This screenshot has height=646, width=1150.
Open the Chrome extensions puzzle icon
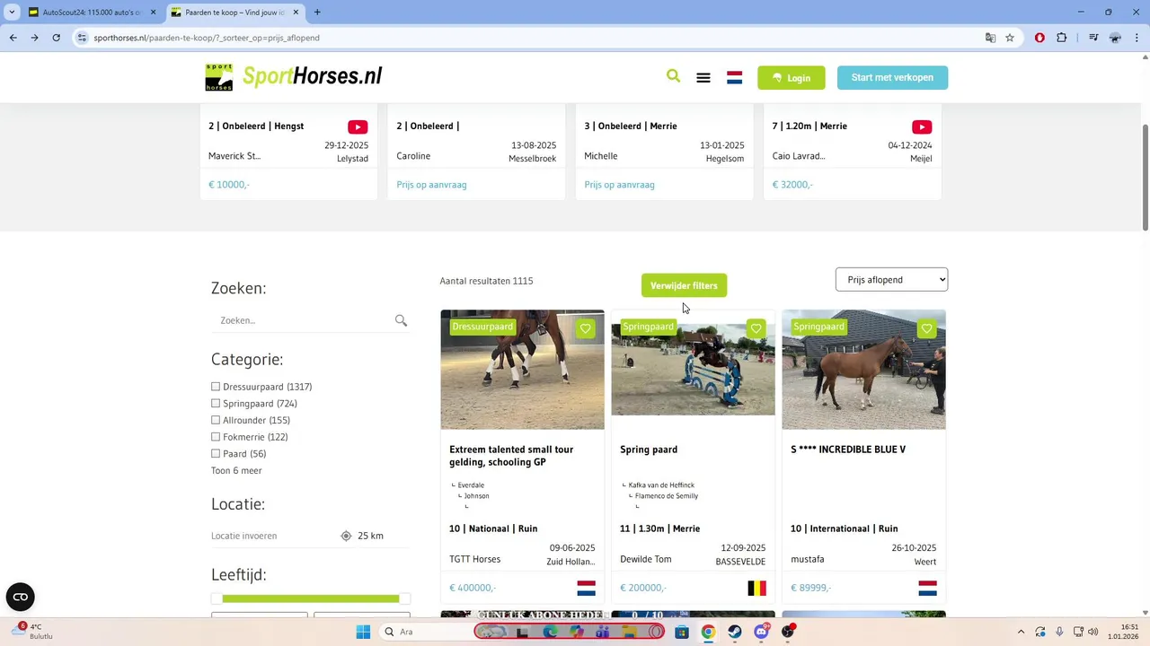point(1062,38)
